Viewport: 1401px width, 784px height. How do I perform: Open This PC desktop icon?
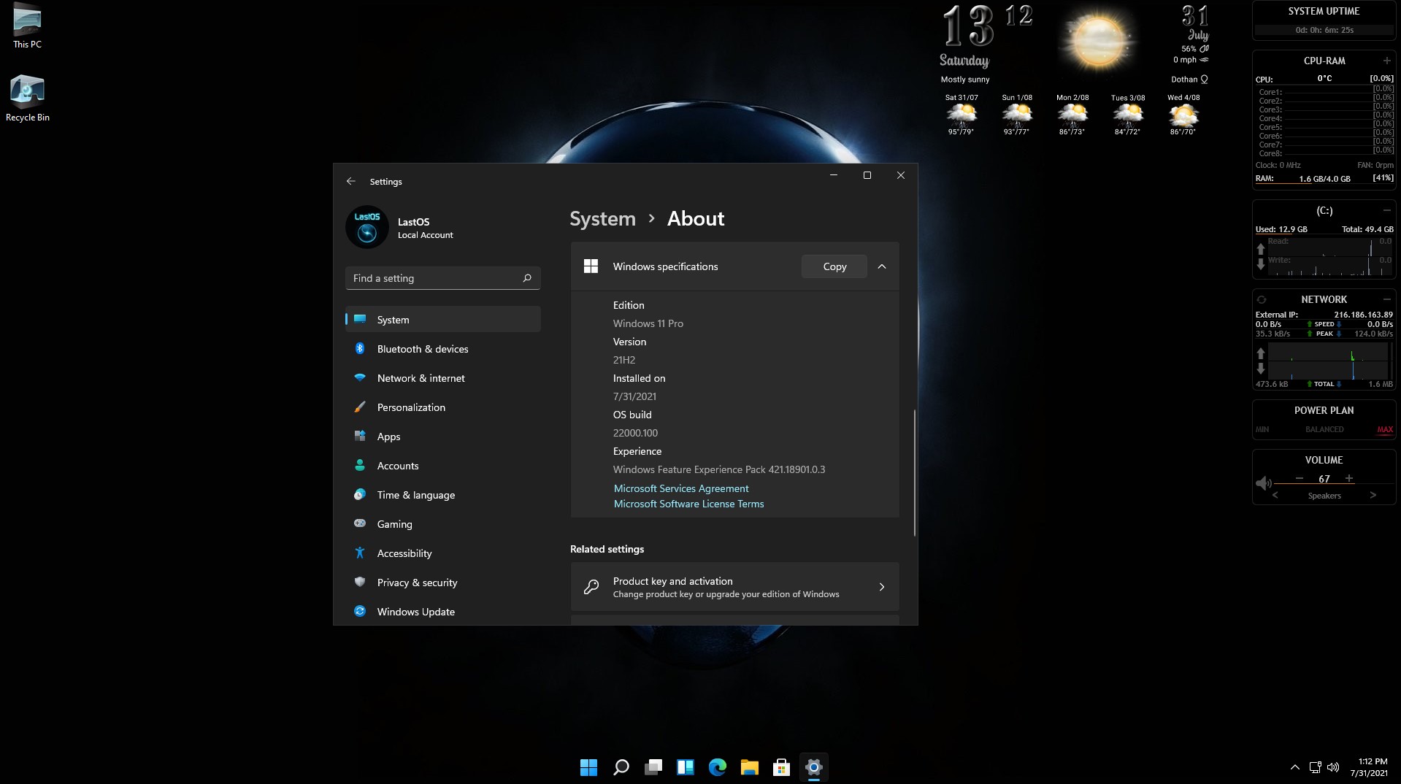click(x=27, y=26)
